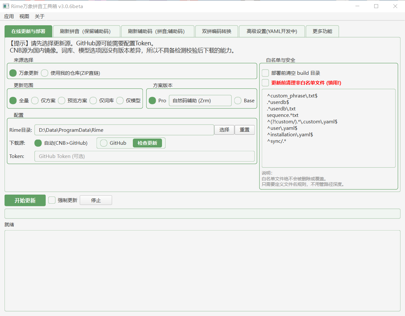Click ^sync/.* whitelist line
Viewport: 405px width, 316px height.
click(x=277, y=141)
